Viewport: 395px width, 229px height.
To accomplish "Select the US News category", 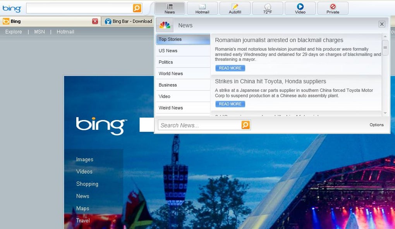I will [x=183, y=51].
